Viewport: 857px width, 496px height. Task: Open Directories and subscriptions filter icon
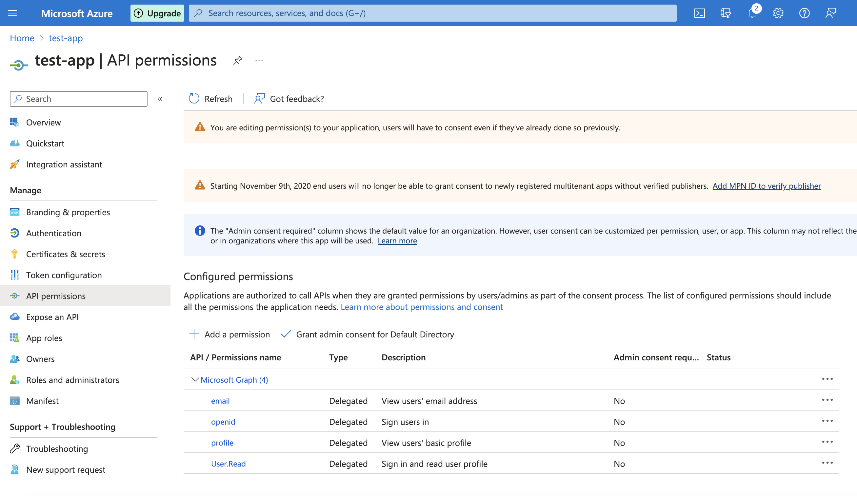click(x=726, y=13)
